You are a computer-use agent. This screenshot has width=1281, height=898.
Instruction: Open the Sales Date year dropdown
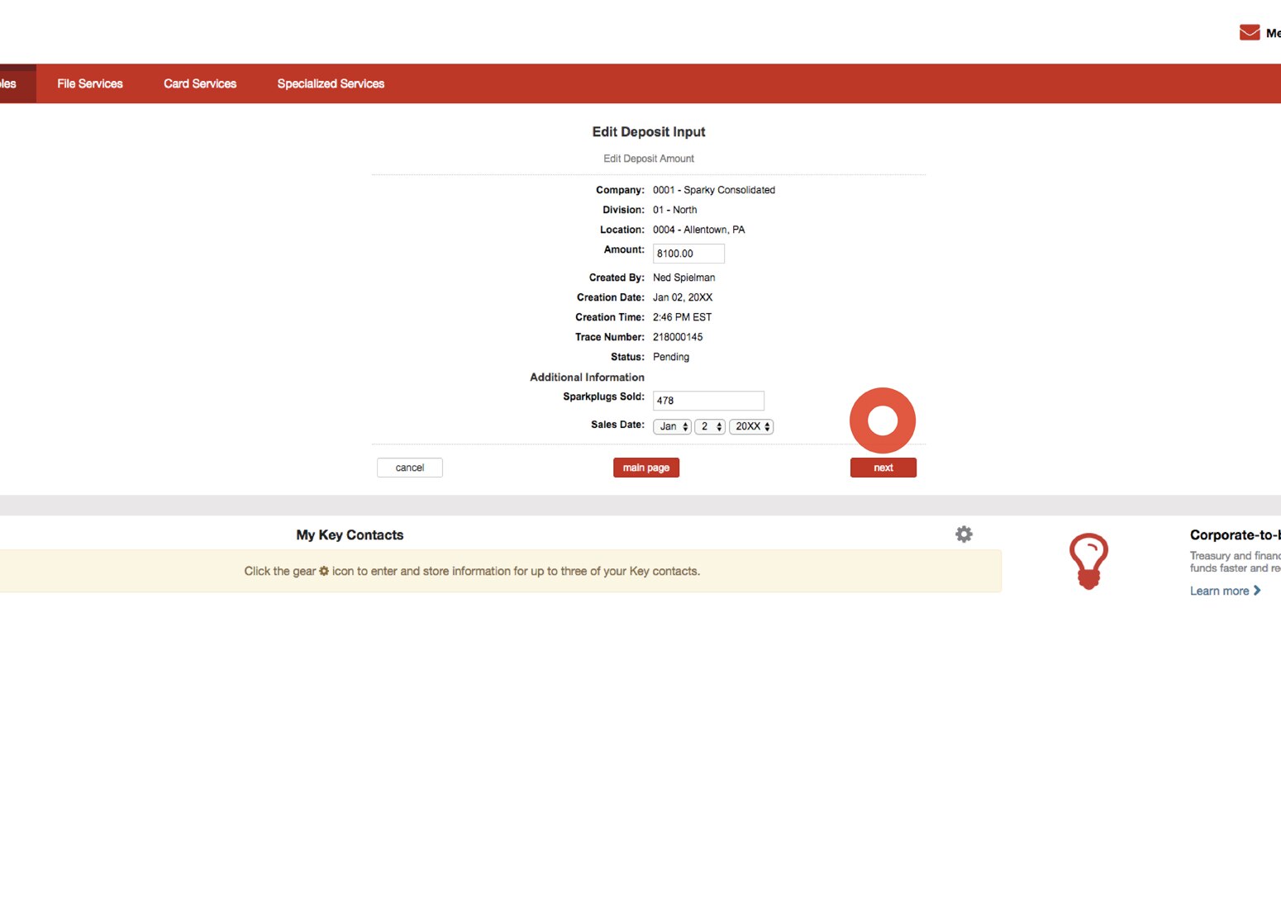pos(751,426)
